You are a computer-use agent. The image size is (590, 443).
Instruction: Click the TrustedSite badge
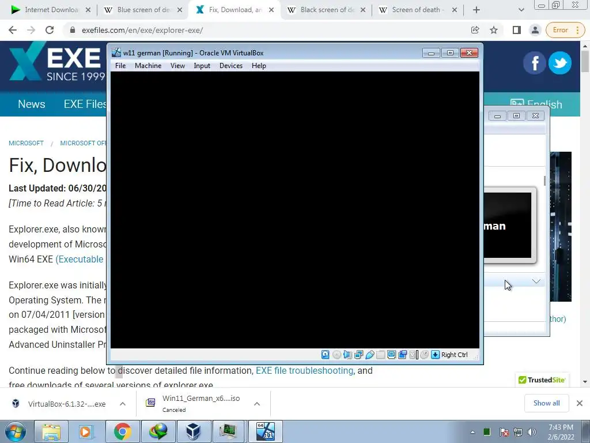coord(542,380)
